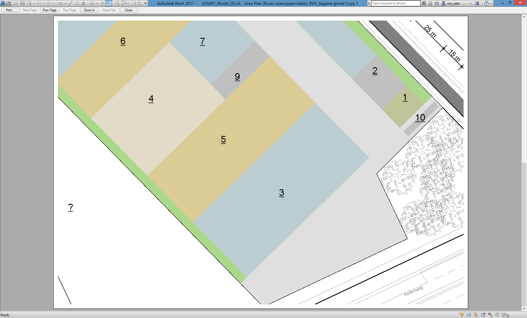Close the print preview with Close button
527x318 pixels.
click(128, 10)
